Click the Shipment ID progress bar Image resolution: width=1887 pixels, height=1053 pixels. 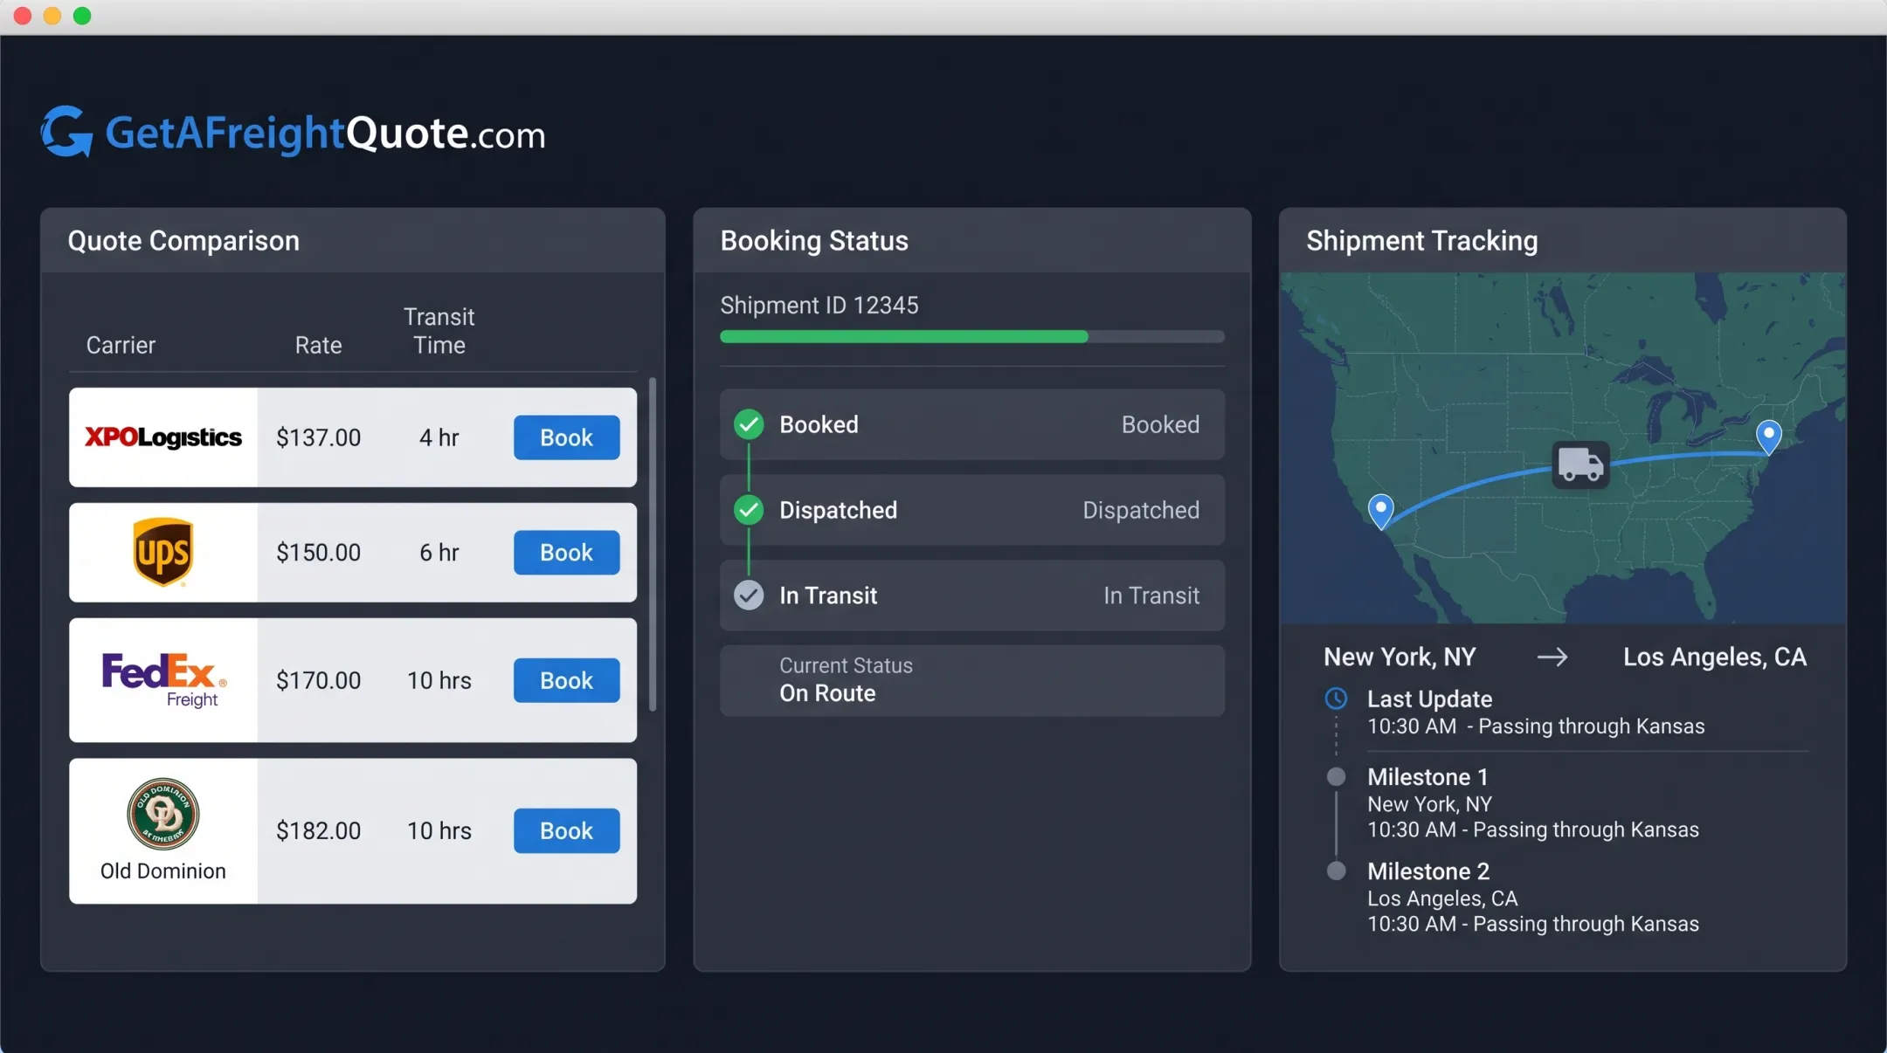pyautogui.click(x=972, y=337)
